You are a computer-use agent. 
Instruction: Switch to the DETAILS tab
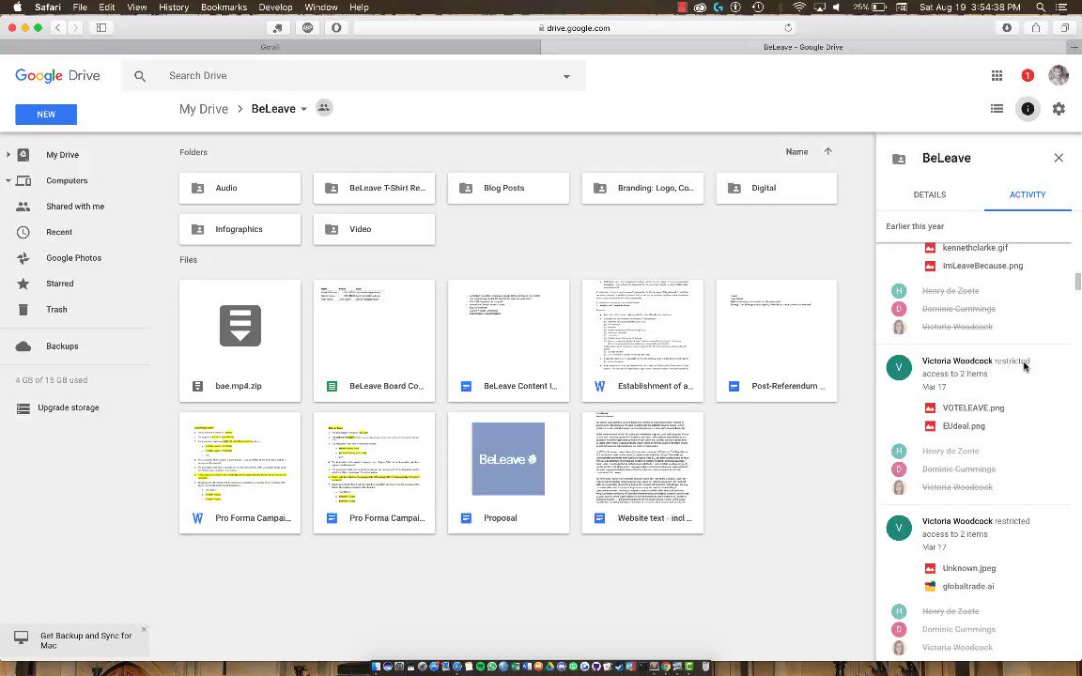930,194
